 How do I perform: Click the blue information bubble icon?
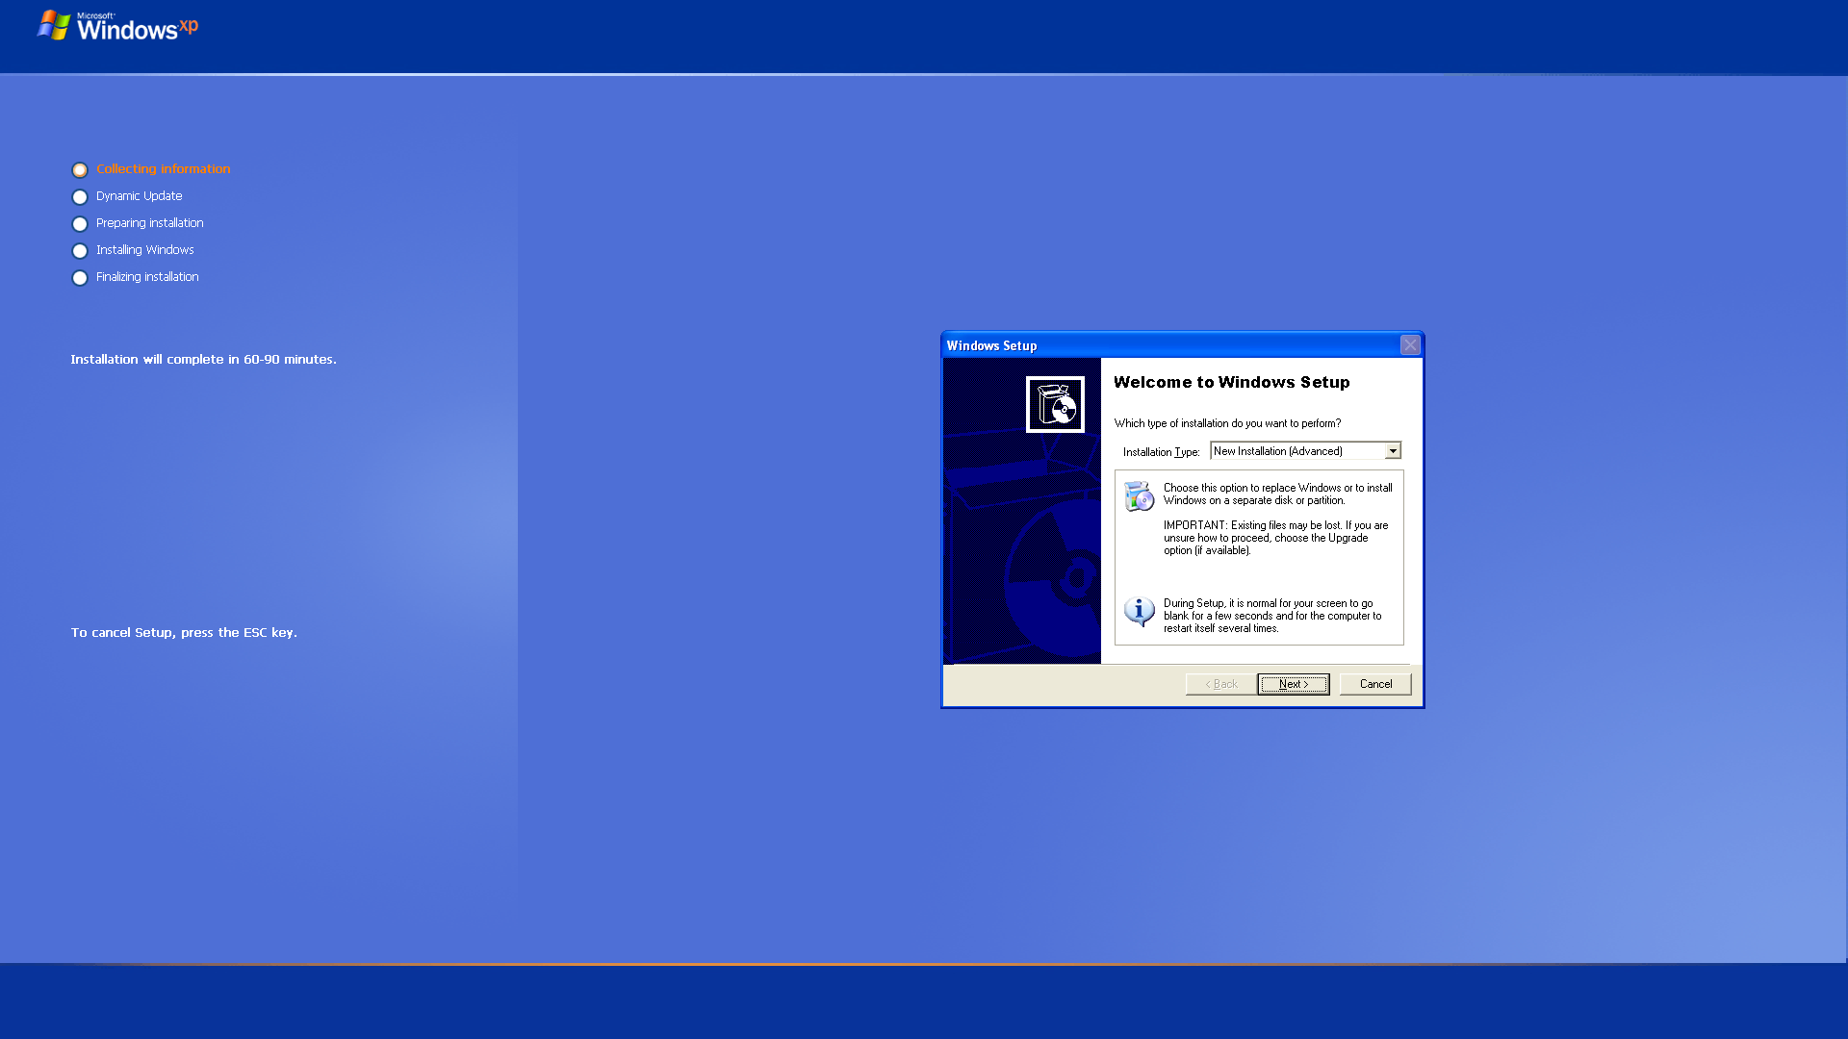pos(1139,611)
